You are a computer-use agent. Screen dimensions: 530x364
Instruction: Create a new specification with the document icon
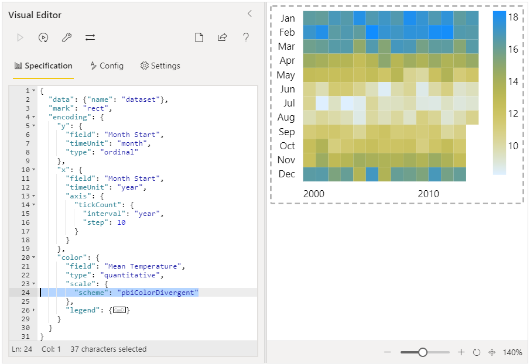pos(199,37)
